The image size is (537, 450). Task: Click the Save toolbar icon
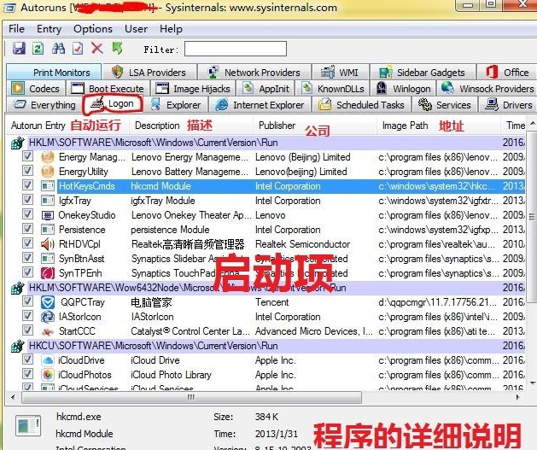pos(19,49)
